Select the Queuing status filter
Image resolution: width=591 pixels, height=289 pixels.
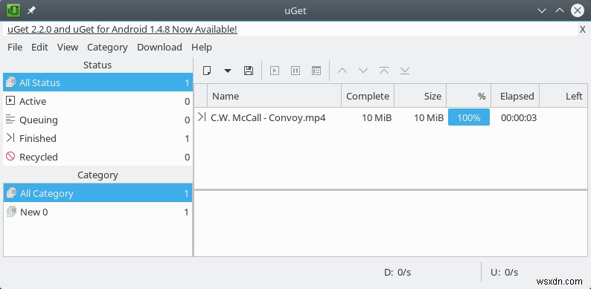pos(98,120)
